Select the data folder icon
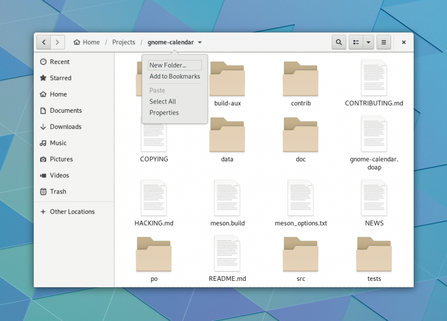Viewport: 447px width, 321px height. click(x=227, y=134)
